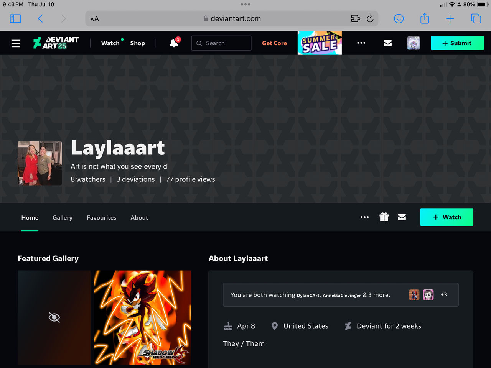Click the 8 watchers count
The height and width of the screenshot is (368, 491).
[88, 179]
